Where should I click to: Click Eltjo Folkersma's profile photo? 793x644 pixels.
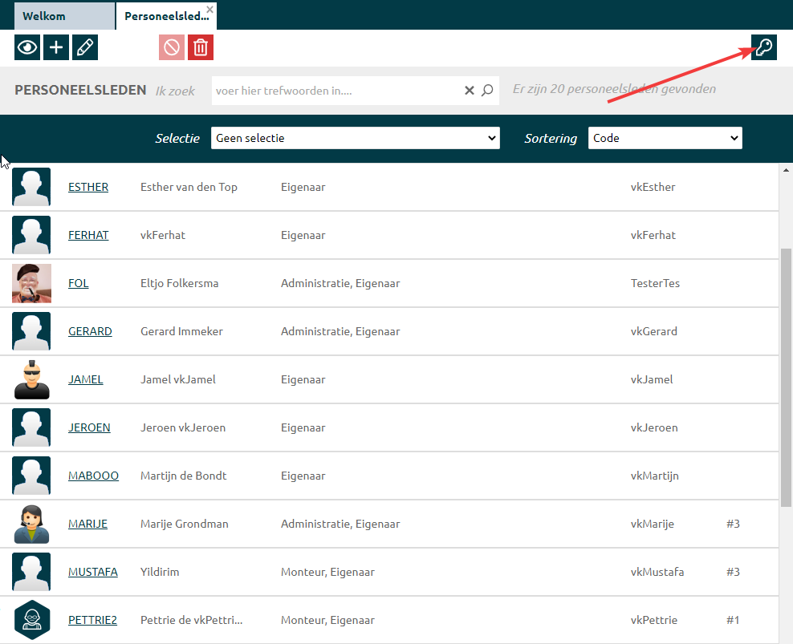[31, 283]
